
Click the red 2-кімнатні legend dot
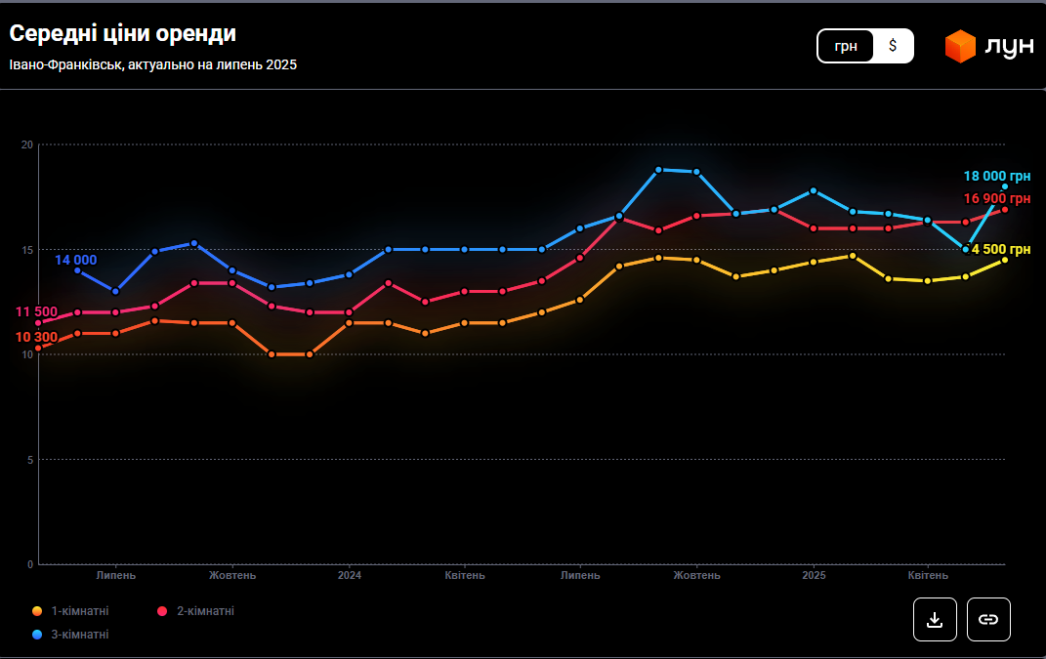pos(163,611)
